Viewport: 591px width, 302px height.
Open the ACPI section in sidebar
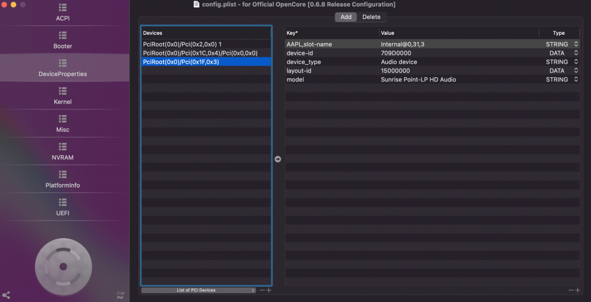click(63, 13)
